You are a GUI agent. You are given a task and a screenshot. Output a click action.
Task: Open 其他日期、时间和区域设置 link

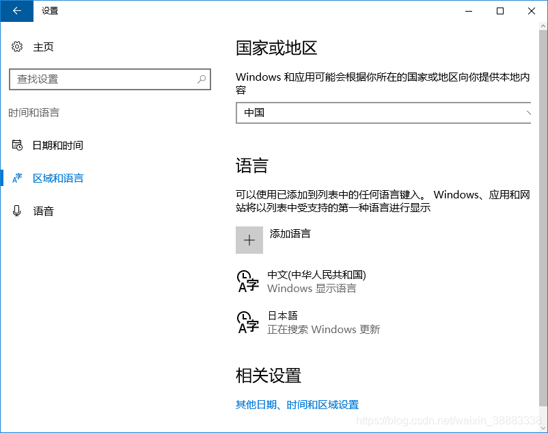pyautogui.click(x=297, y=405)
